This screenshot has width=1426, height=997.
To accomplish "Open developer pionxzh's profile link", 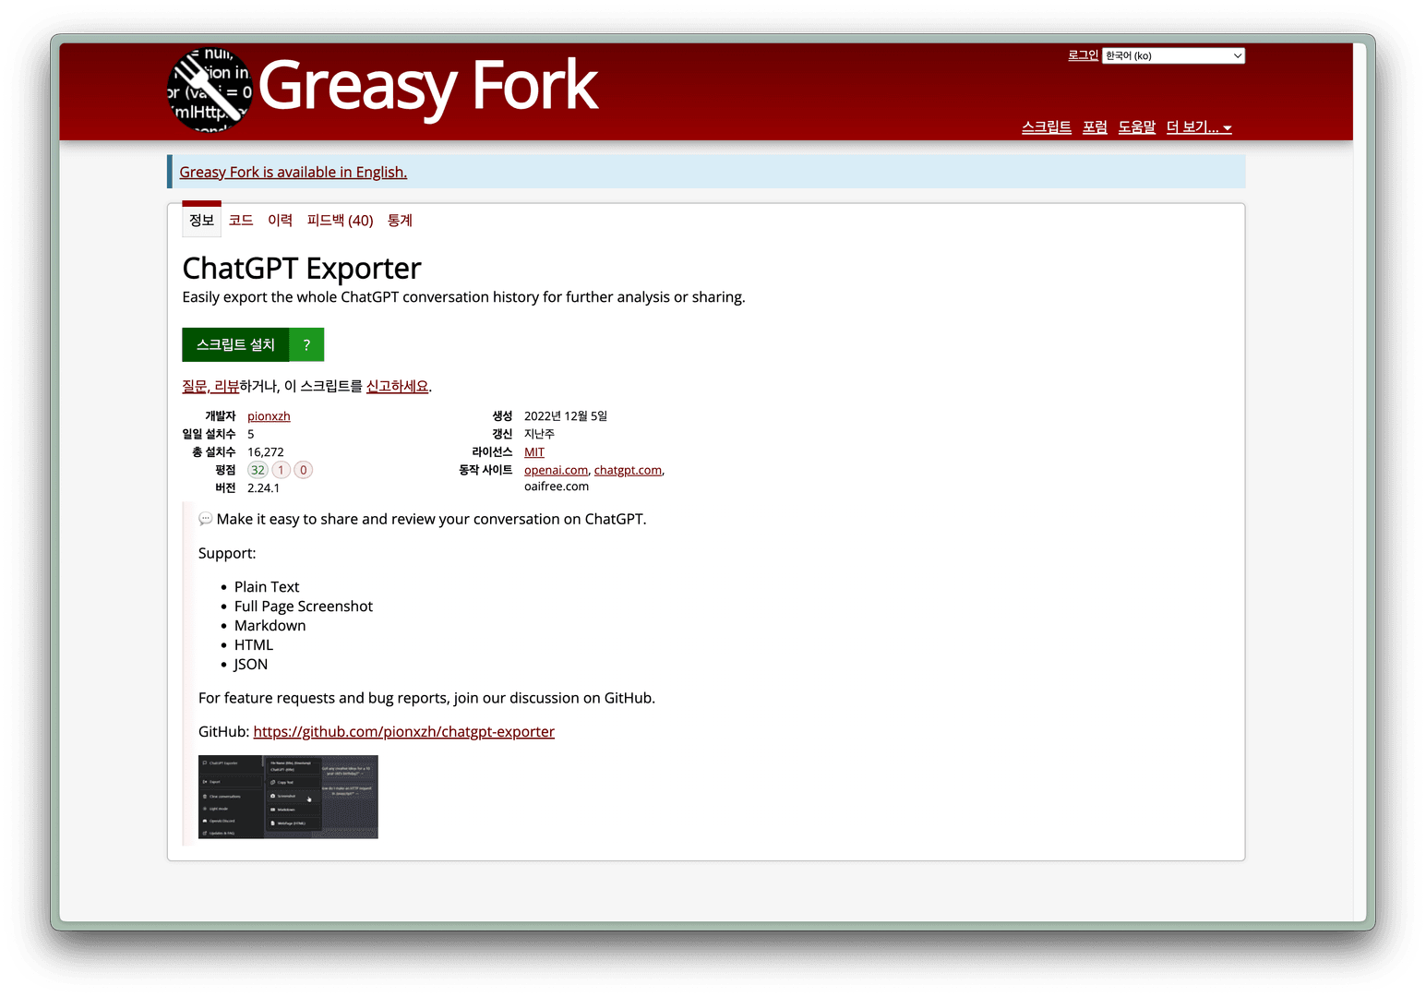I will [269, 416].
